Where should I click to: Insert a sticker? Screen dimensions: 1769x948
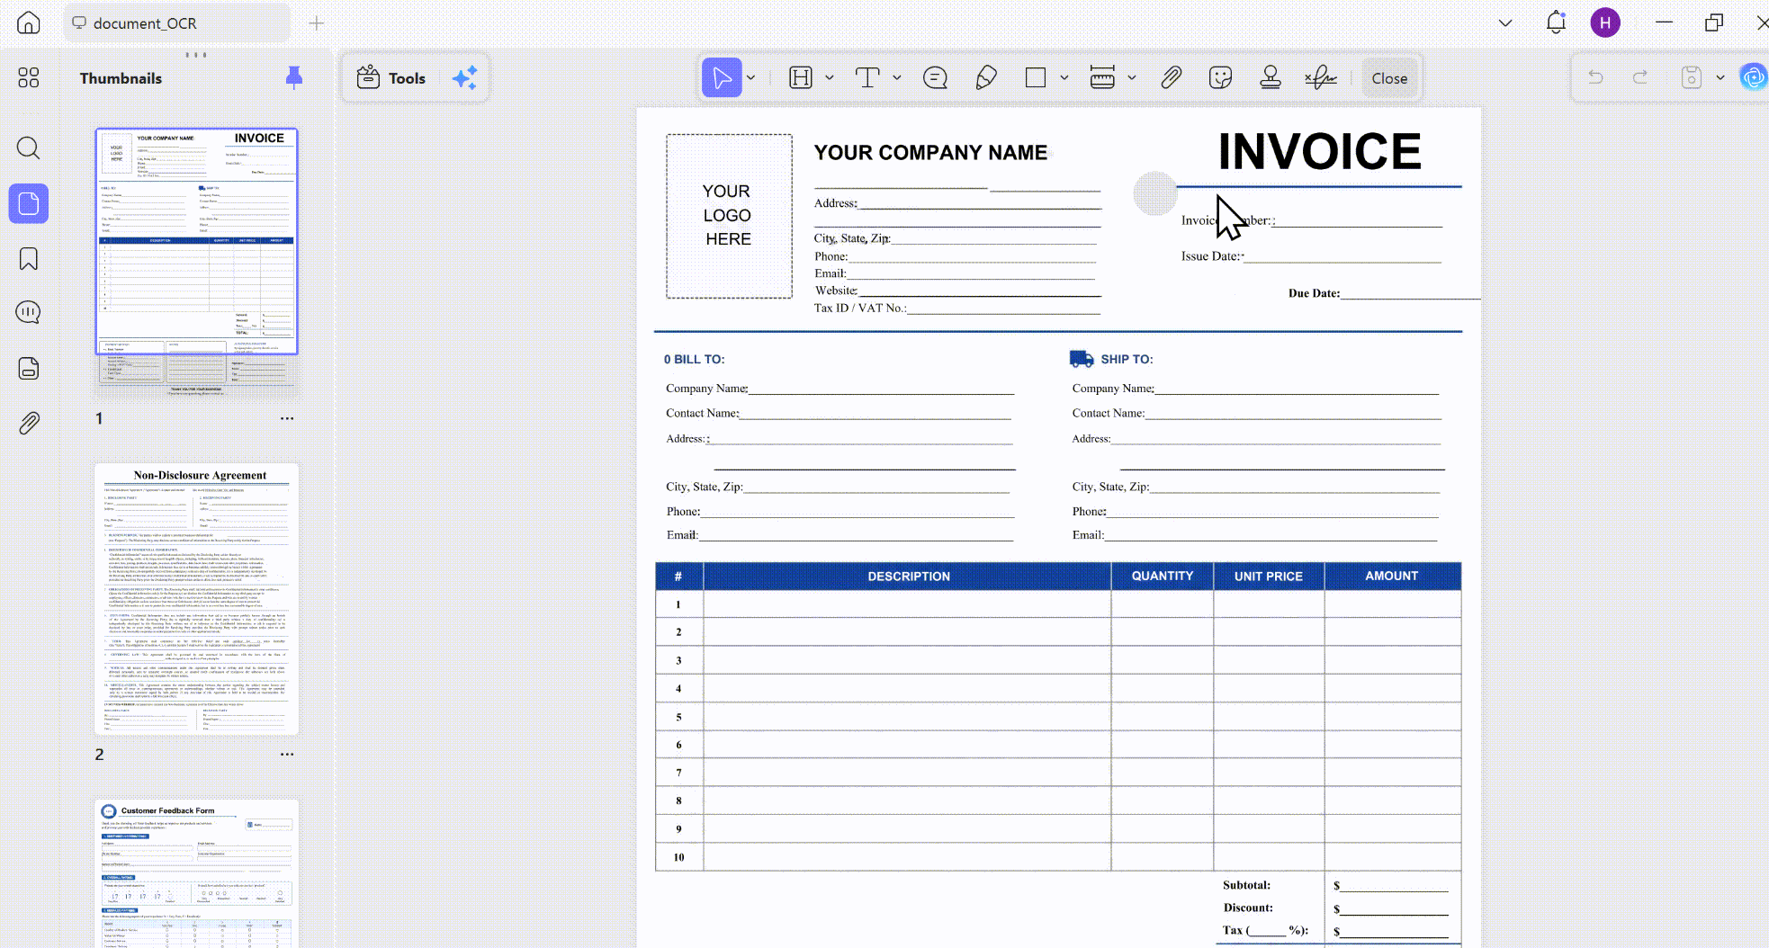1220,78
